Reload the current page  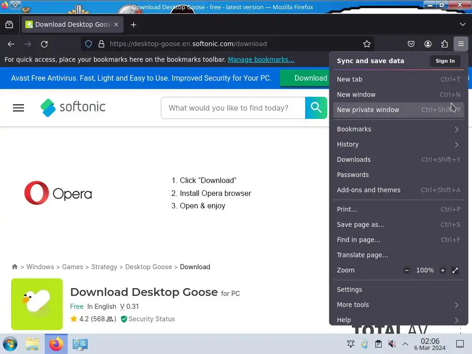(44, 44)
